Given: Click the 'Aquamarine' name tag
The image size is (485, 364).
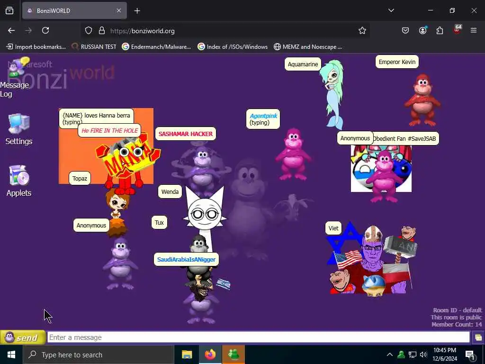Looking at the screenshot, I should pos(303,64).
